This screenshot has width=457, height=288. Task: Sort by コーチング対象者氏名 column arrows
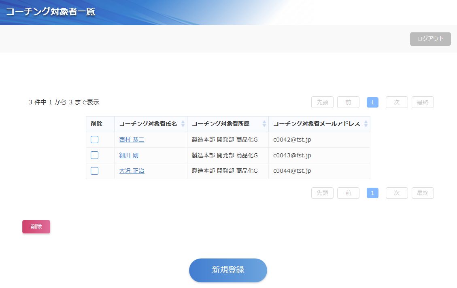[x=183, y=124]
